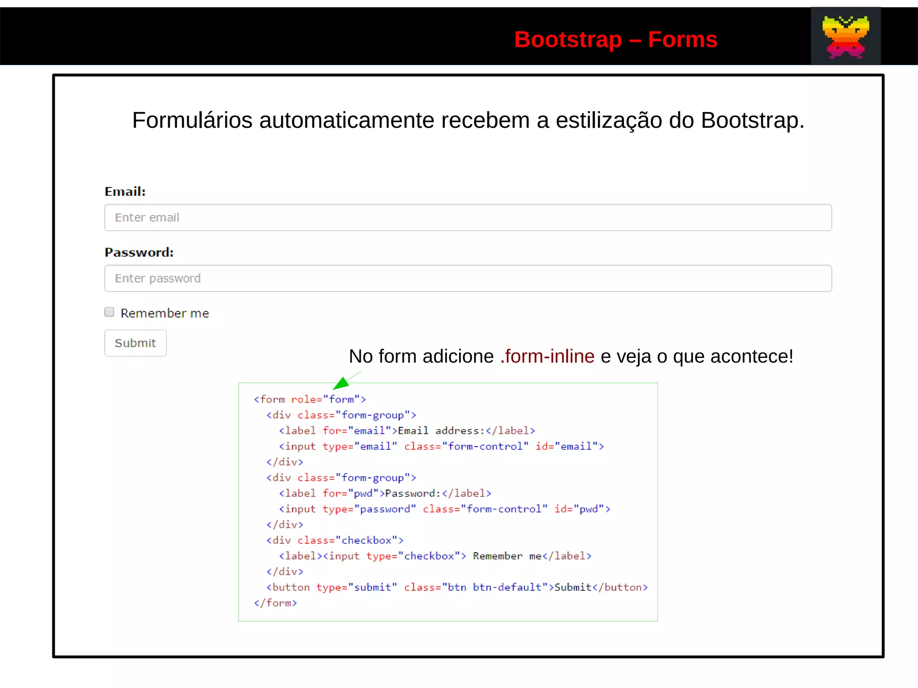Click the 'Bootstrap – Forms' slide title
Viewport: 918px width, 688px height.
click(x=616, y=39)
